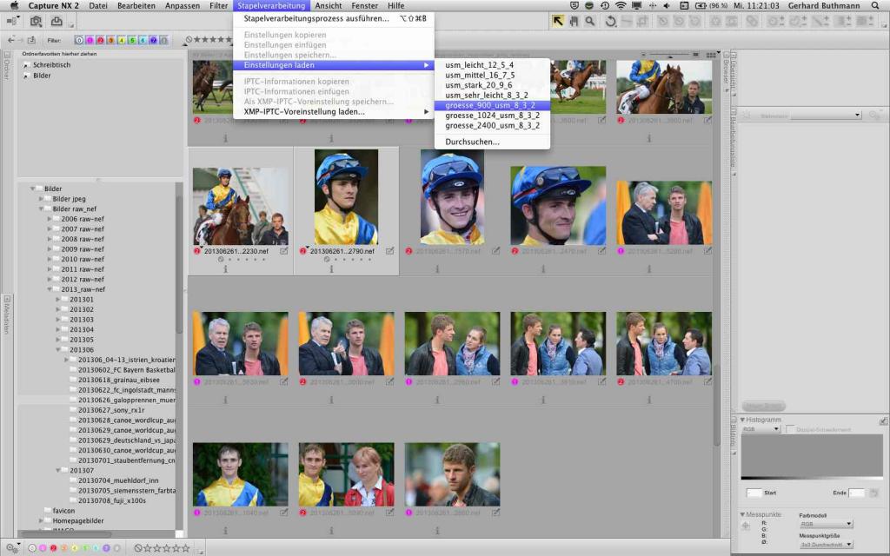
Task: Open info icon under 2230.nef thumbnail
Action: pos(225,269)
